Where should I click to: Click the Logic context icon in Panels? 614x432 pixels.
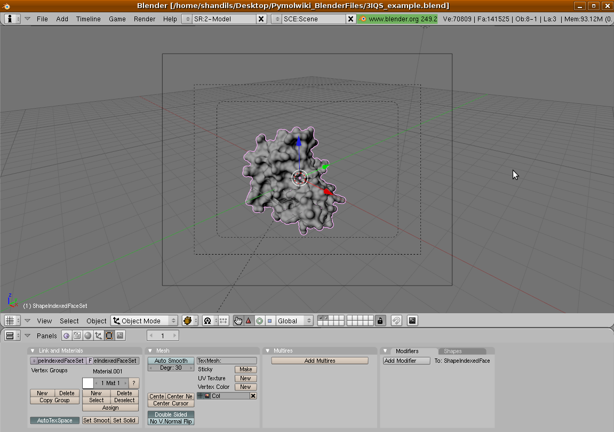[67, 336]
